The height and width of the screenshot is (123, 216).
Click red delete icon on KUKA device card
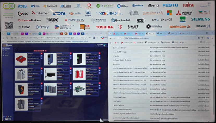[41, 83]
